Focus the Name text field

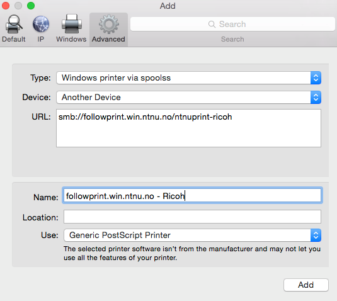tap(192, 195)
